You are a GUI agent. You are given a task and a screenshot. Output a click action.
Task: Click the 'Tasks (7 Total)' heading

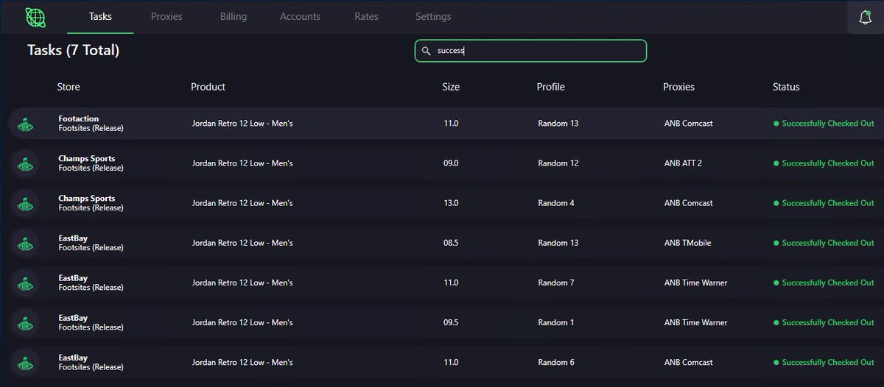tap(73, 50)
